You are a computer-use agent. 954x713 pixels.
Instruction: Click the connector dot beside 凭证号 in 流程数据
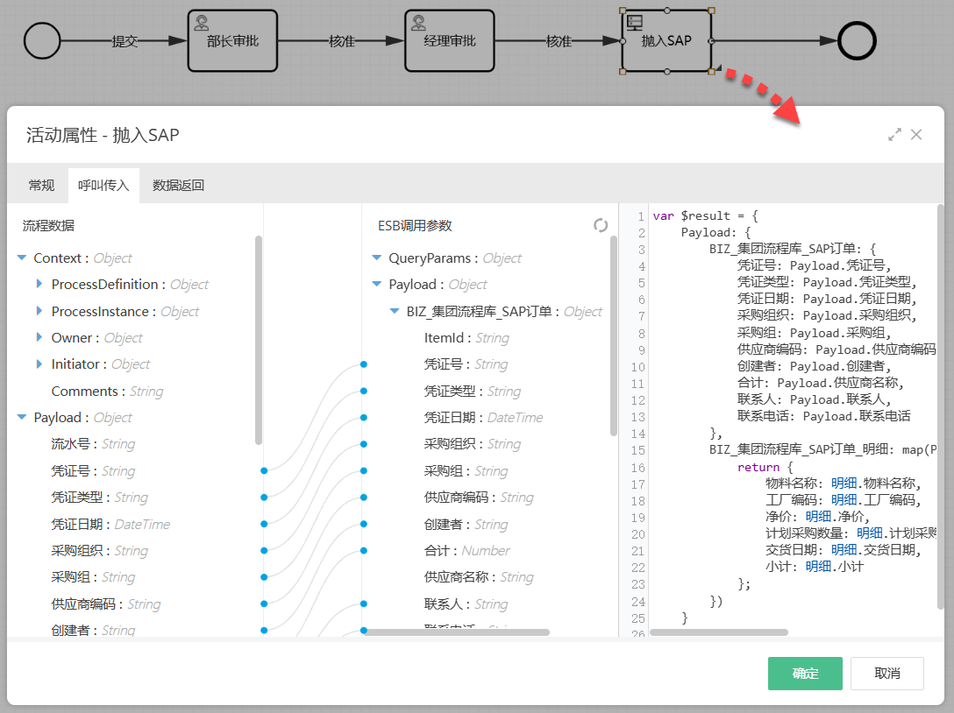(264, 471)
